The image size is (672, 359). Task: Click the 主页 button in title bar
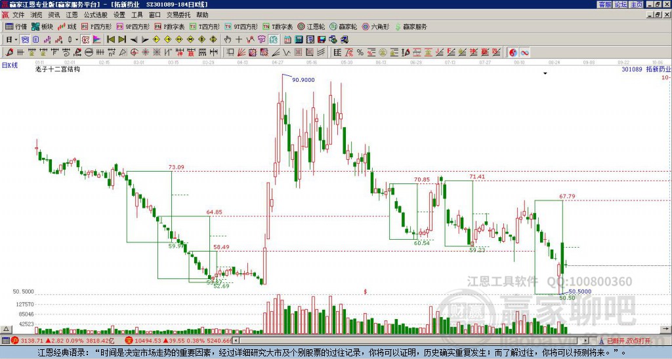click(636, 5)
